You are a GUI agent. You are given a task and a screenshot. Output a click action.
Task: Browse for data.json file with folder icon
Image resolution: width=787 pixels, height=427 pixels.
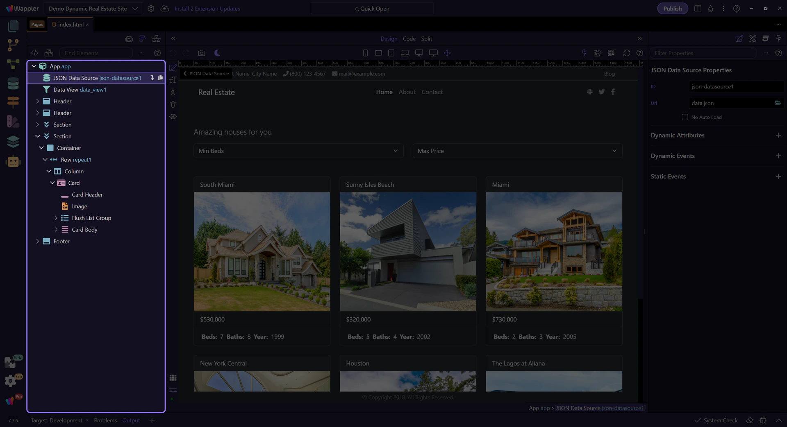pos(778,103)
